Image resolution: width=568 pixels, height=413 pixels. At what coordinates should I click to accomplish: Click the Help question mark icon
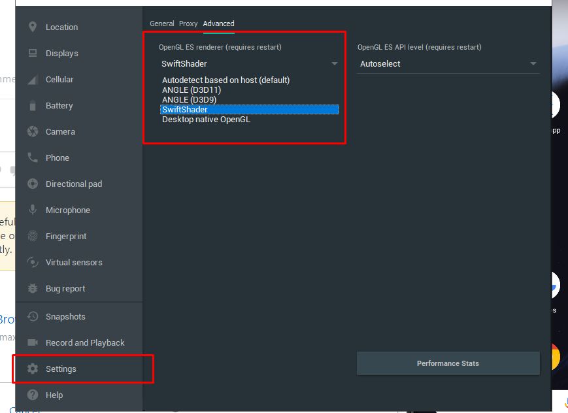pos(33,395)
